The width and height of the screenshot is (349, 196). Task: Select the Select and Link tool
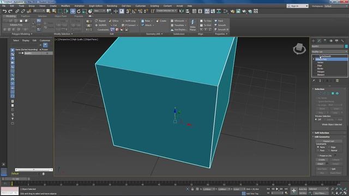[17, 11]
